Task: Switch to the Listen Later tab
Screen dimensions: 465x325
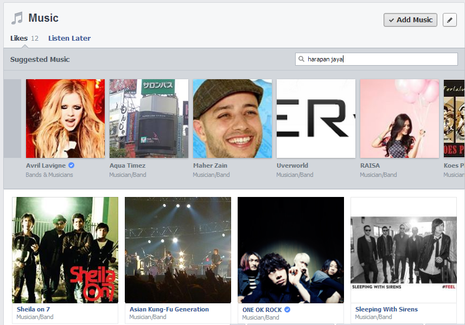Action: click(69, 39)
